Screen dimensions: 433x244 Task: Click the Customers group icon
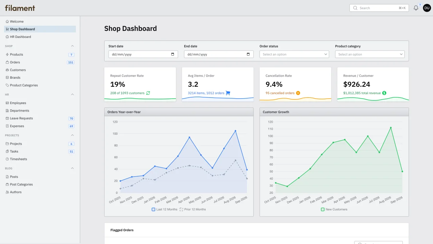[x=7, y=70]
